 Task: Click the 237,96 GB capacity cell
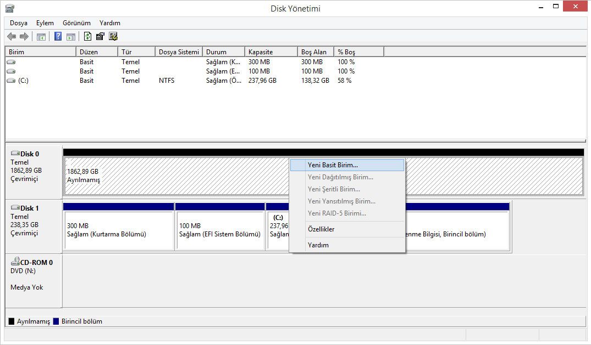262,81
